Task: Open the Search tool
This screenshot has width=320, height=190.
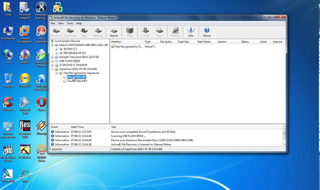Action: tap(114, 32)
